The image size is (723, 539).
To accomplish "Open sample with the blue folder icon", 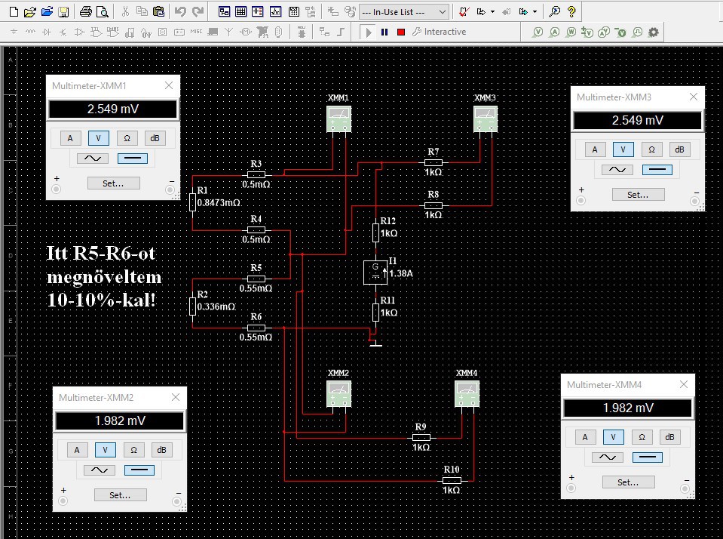I will (x=47, y=12).
